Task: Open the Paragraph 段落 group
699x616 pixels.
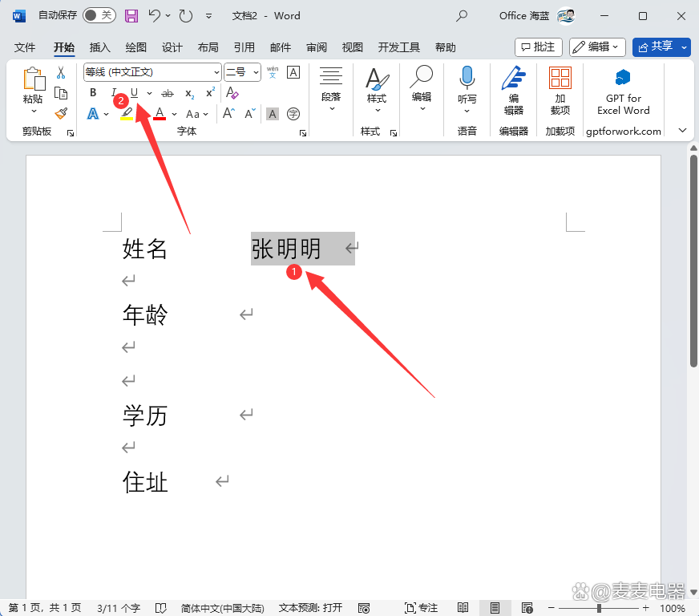Action: [331, 88]
